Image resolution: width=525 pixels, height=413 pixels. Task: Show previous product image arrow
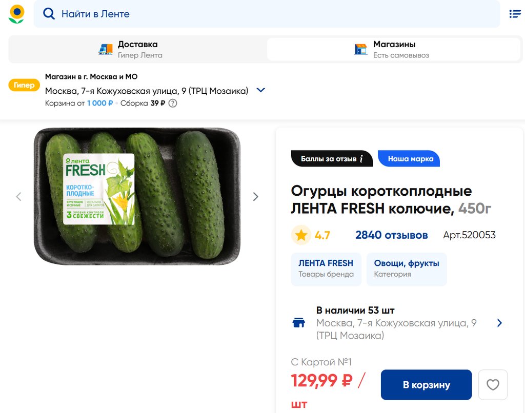click(x=19, y=196)
